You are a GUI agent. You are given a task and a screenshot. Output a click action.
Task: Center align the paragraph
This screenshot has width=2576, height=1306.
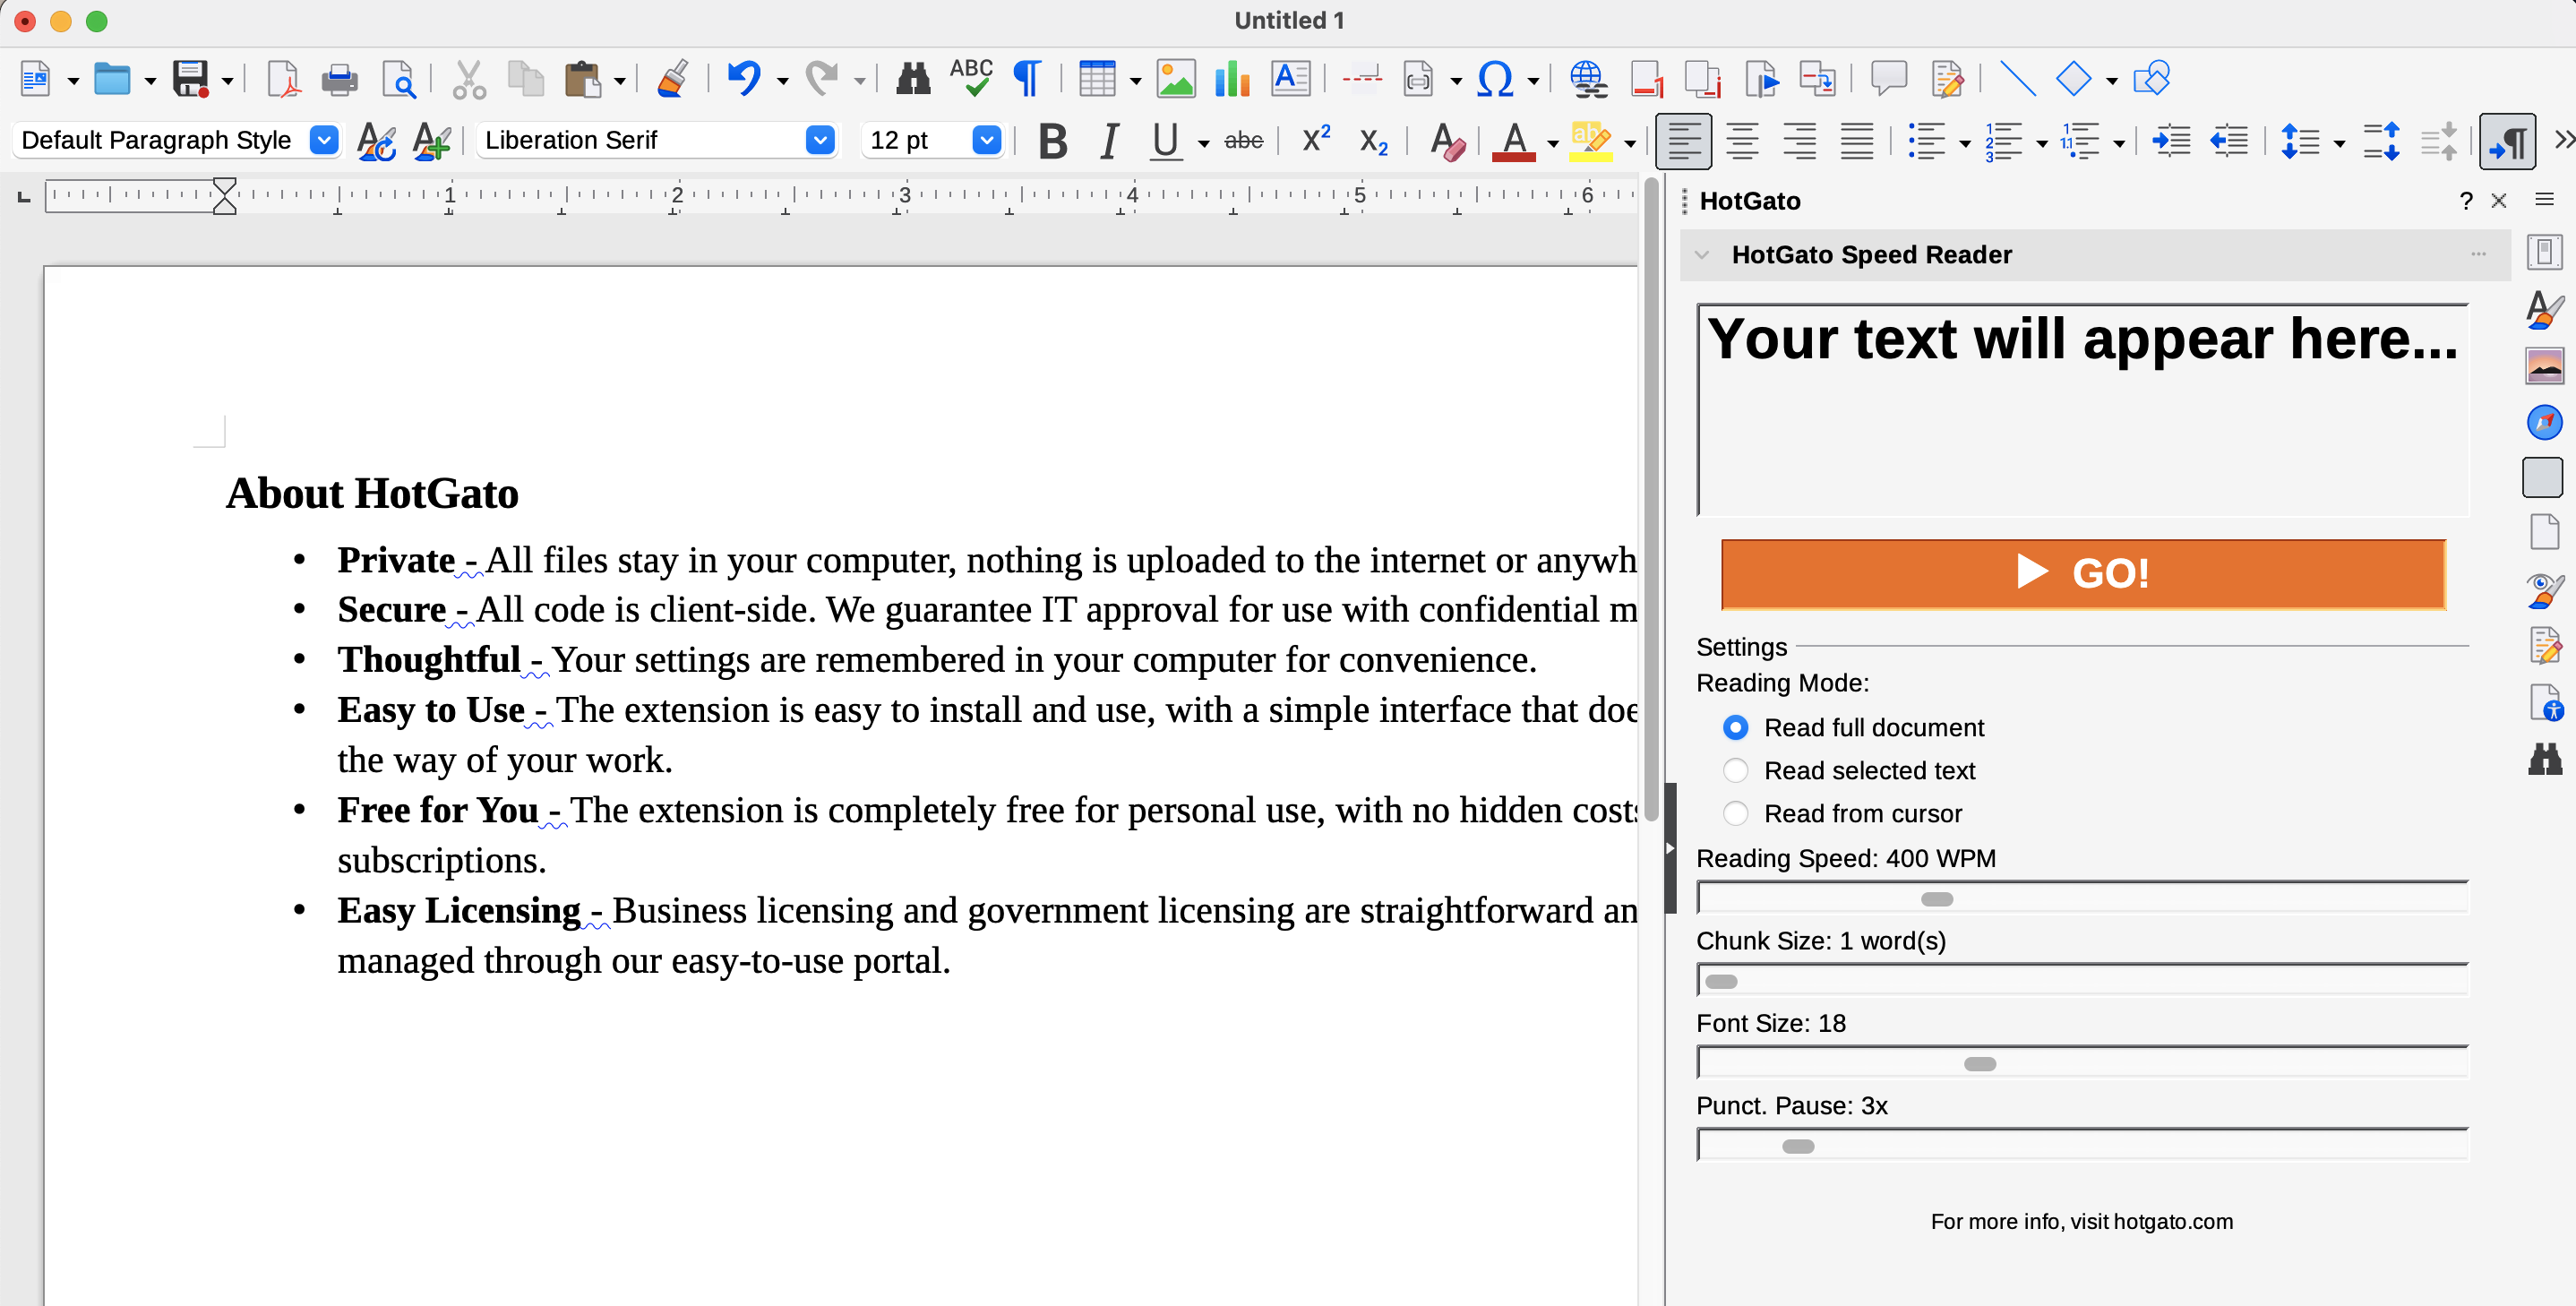coord(1742,141)
